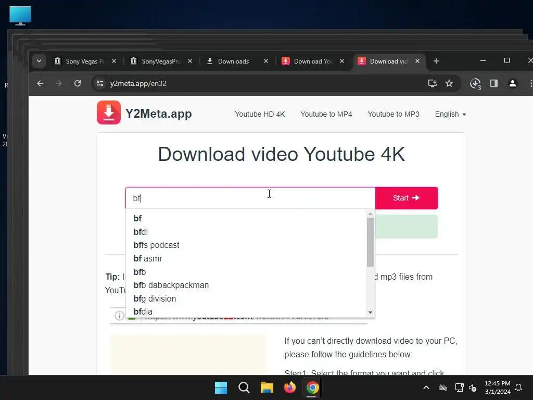Click suggestions list scroll-up arrow

370,214
